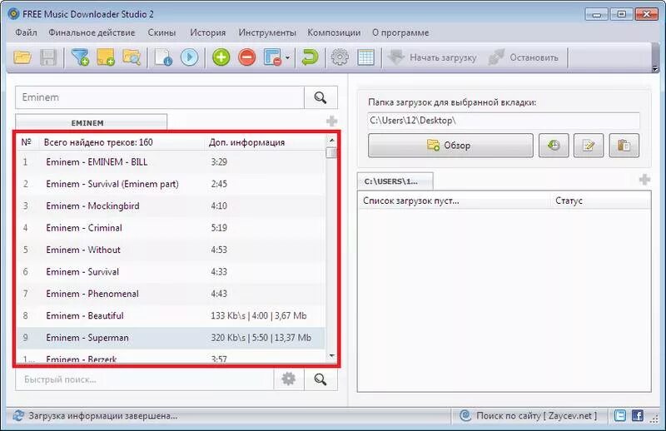Select track Eminem - Beautiful
The width and height of the screenshot is (666, 431).
[171, 316]
